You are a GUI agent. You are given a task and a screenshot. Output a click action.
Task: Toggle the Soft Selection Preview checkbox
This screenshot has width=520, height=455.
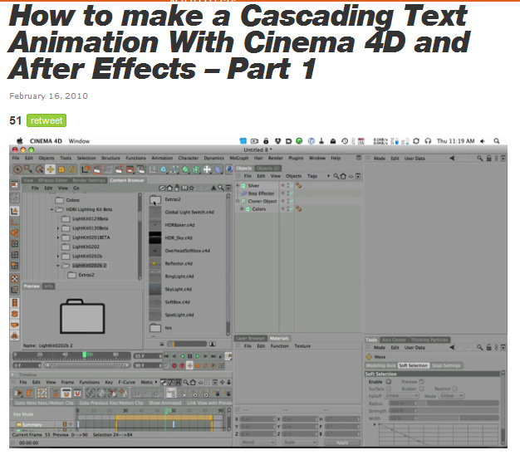point(421,381)
